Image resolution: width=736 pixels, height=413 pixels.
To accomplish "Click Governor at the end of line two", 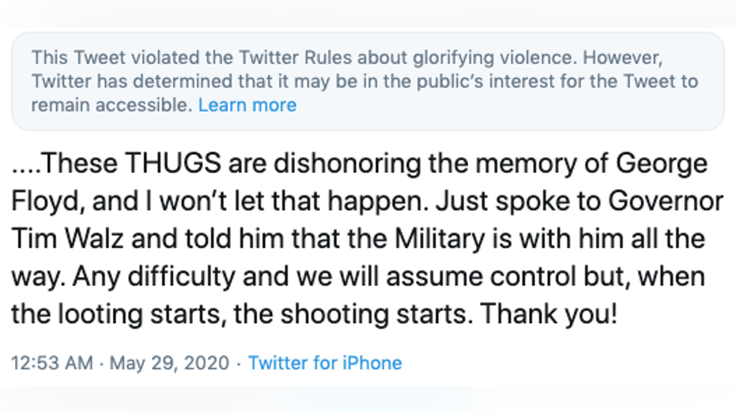I will (666, 201).
